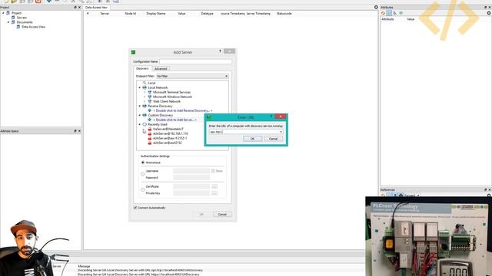Image resolution: width=492 pixels, height=276 pixels.
Task: Click the red stop icon in main toolbar
Action: (38, 2)
